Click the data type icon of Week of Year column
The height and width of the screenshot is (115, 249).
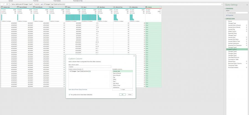coord(114,7)
